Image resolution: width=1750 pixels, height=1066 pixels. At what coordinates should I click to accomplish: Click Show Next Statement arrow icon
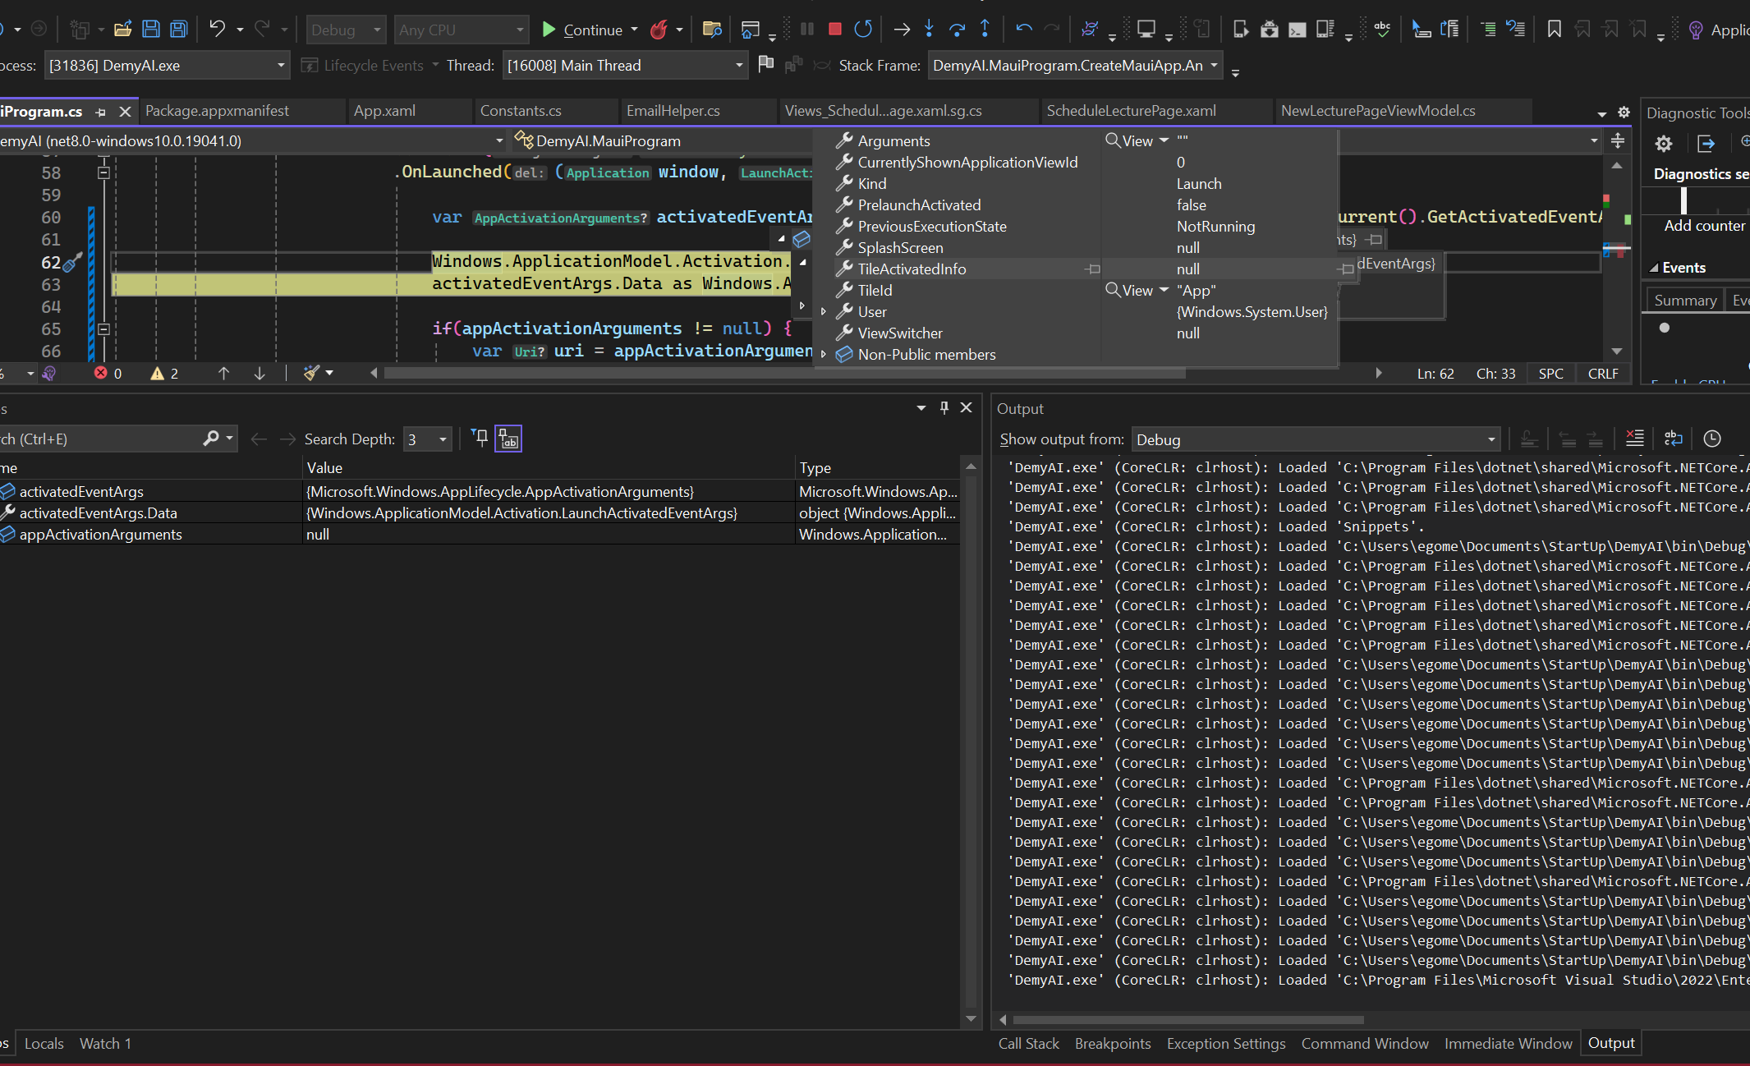[902, 30]
